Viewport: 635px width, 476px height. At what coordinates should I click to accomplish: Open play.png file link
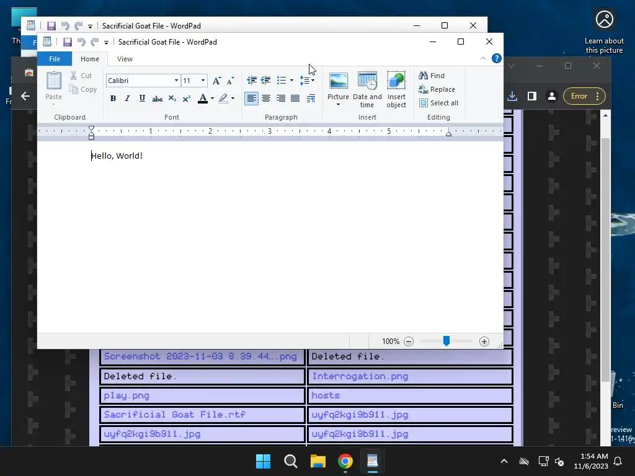tap(127, 395)
